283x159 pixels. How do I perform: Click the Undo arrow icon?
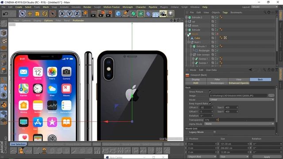pos(6,14)
